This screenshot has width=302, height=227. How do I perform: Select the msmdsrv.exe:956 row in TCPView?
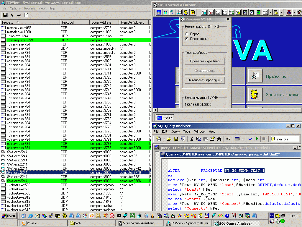pos(76,28)
